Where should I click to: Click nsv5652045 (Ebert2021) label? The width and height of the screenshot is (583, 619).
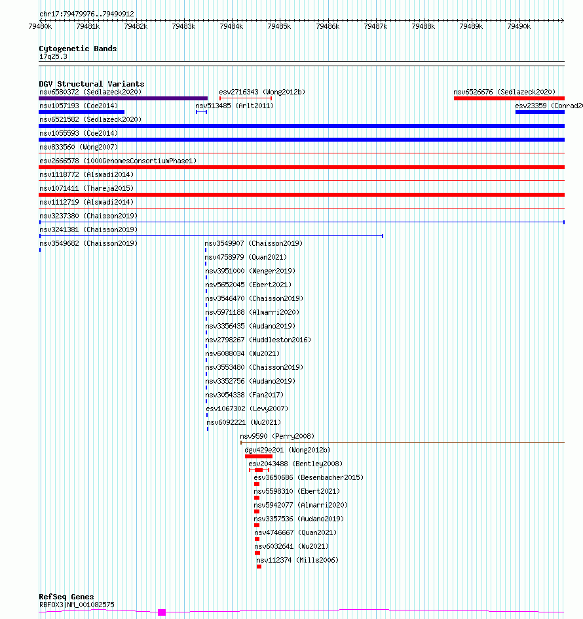pos(248,285)
